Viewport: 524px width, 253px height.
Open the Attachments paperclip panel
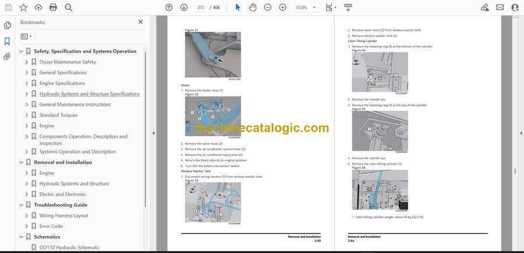[8, 56]
